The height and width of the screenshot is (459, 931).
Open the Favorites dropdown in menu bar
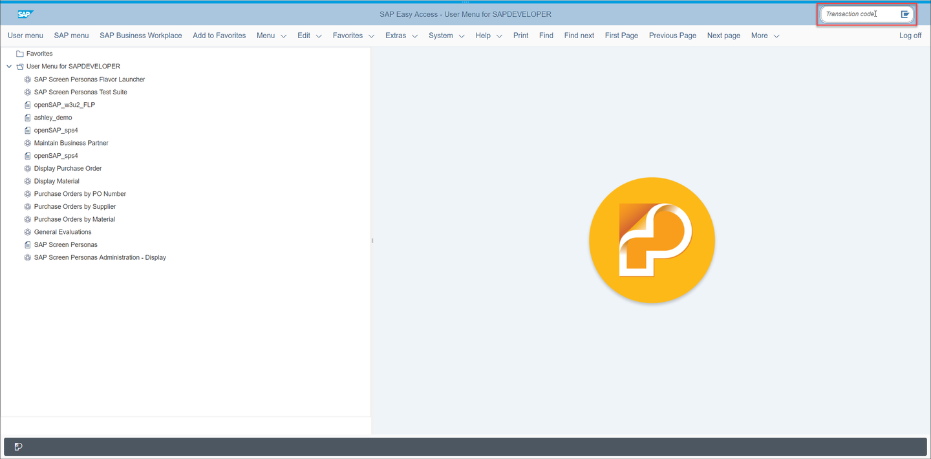click(x=354, y=36)
